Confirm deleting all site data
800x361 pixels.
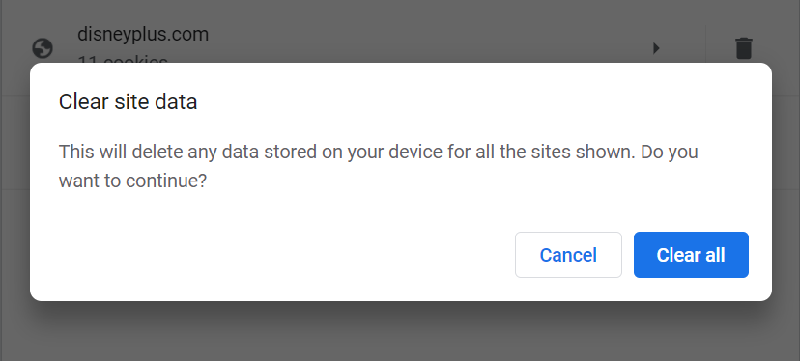pyautogui.click(x=691, y=255)
